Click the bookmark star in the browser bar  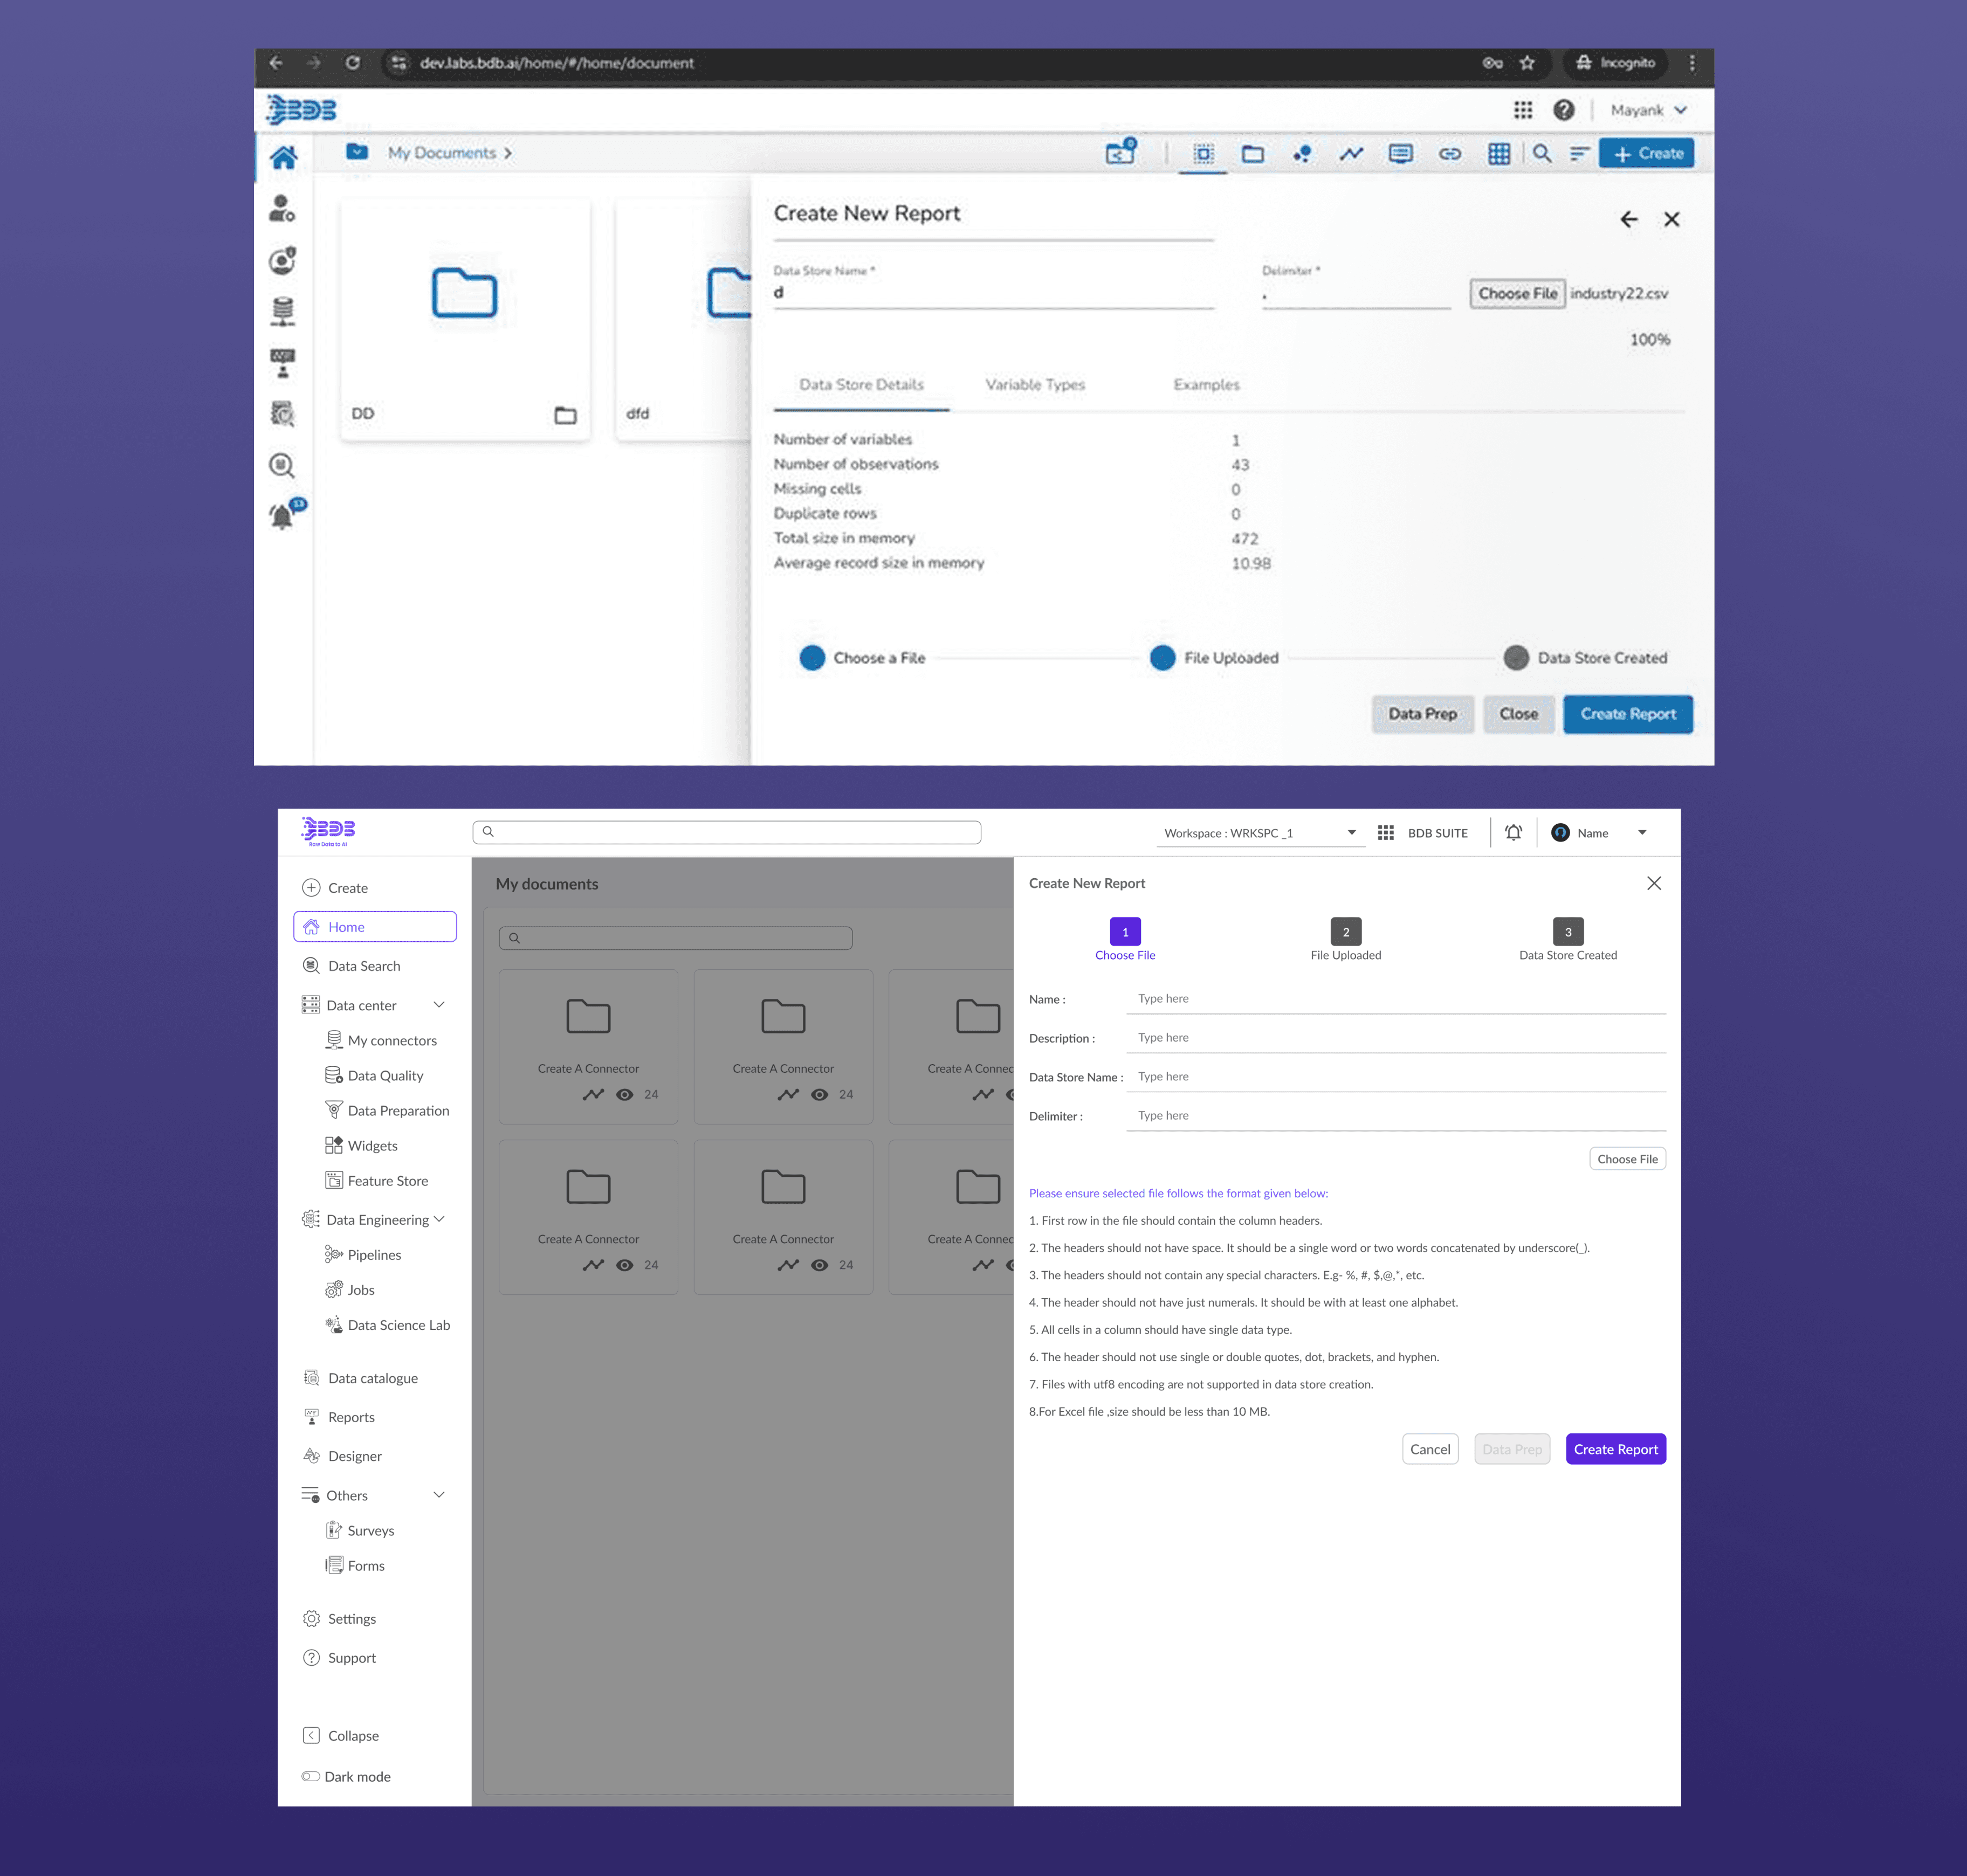tap(1526, 63)
